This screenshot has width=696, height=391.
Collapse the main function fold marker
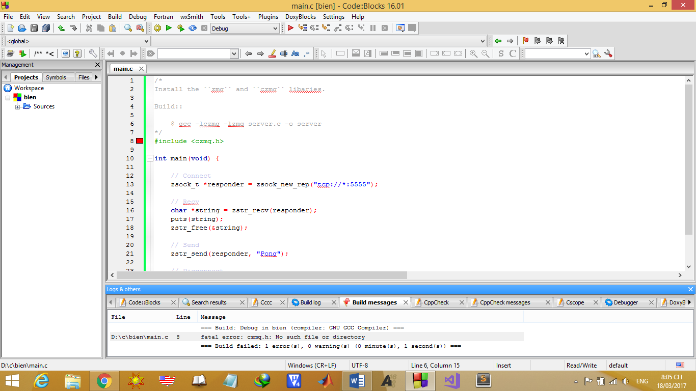tap(150, 158)
